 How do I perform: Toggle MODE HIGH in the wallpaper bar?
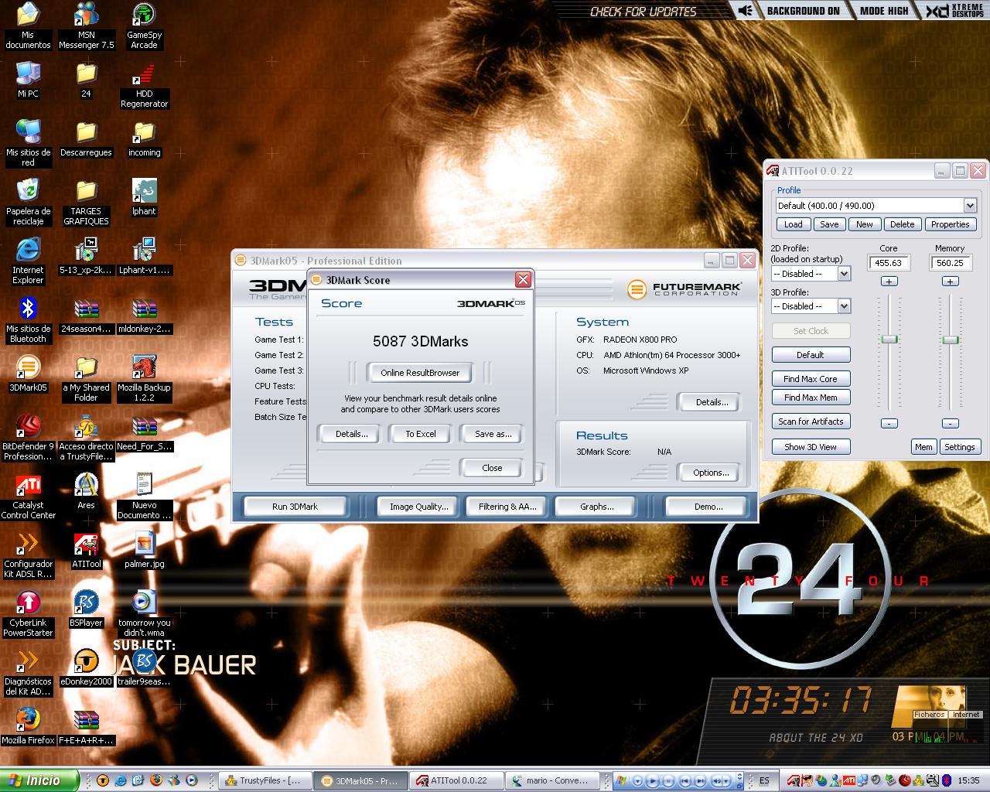[x=883, y=11]
